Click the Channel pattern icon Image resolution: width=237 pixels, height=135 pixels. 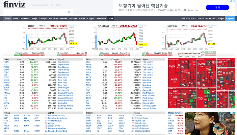coord(133,116)
